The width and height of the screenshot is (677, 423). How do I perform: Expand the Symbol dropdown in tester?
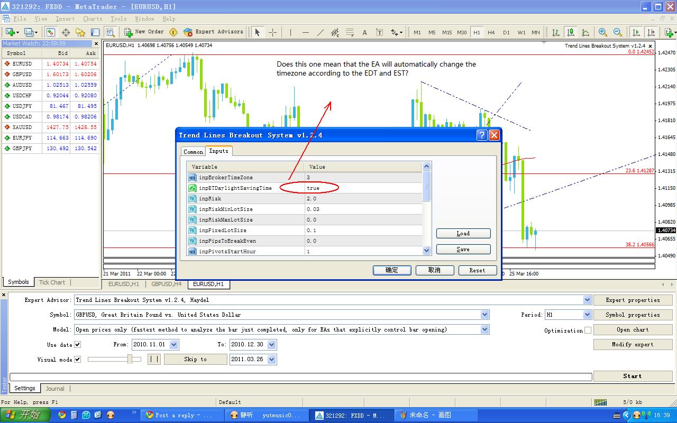pyautogui.click(x=485, y=315)
